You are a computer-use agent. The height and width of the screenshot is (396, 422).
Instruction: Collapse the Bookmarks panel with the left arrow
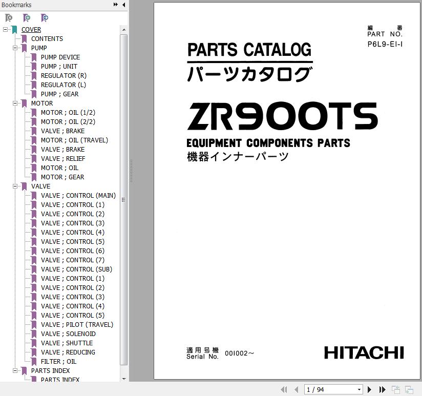click(124, 5)
